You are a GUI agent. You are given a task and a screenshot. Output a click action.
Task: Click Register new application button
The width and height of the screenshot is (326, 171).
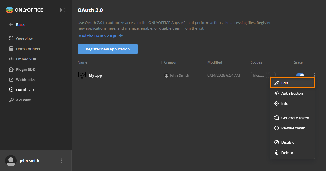tap(108, 49)
